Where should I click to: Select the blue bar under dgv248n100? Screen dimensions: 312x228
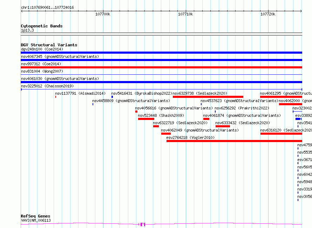tap(161, 53)
